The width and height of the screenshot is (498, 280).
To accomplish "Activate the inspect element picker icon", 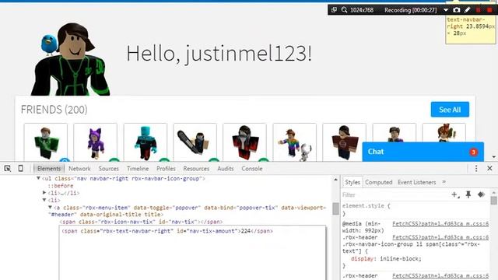I will coord(8,169).
